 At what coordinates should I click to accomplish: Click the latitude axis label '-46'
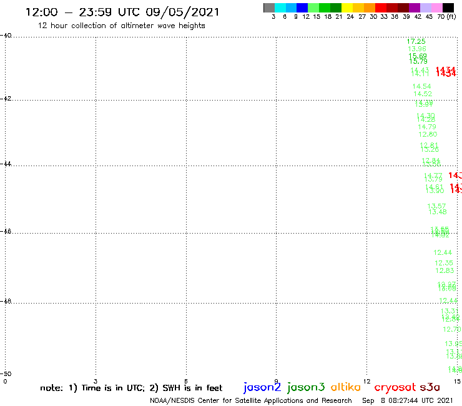(6, 231)
